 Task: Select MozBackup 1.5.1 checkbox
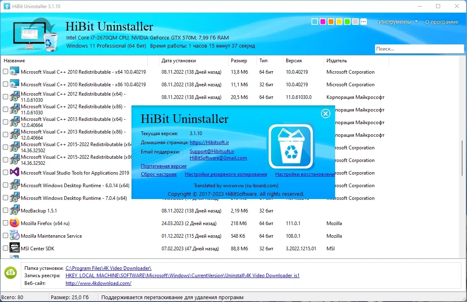point(5,210)
